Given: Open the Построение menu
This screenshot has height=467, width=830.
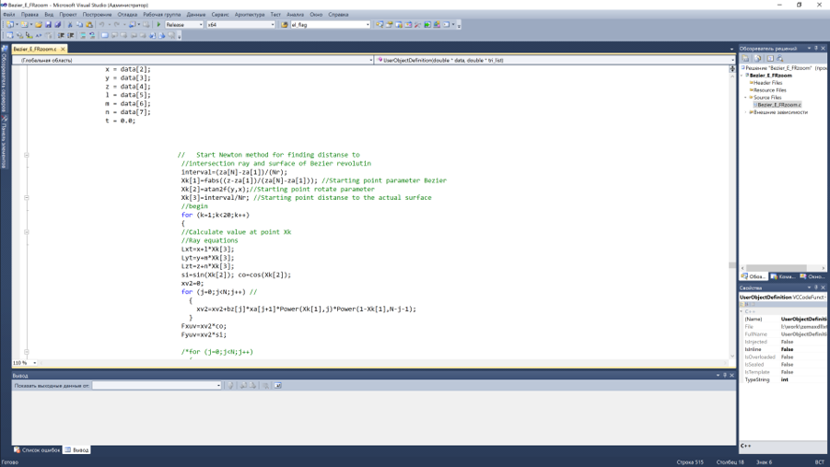Looking at the screenshot, I should 97,15.
